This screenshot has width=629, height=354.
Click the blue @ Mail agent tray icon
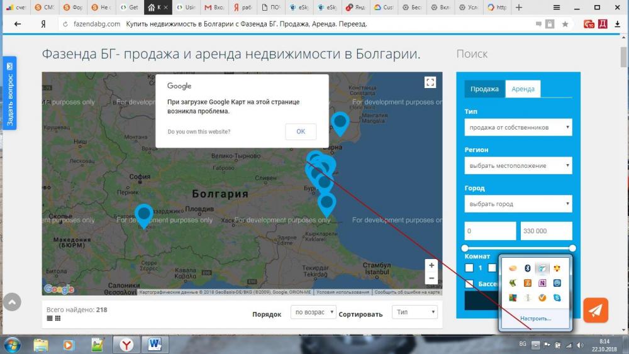[x=557, y=283]
